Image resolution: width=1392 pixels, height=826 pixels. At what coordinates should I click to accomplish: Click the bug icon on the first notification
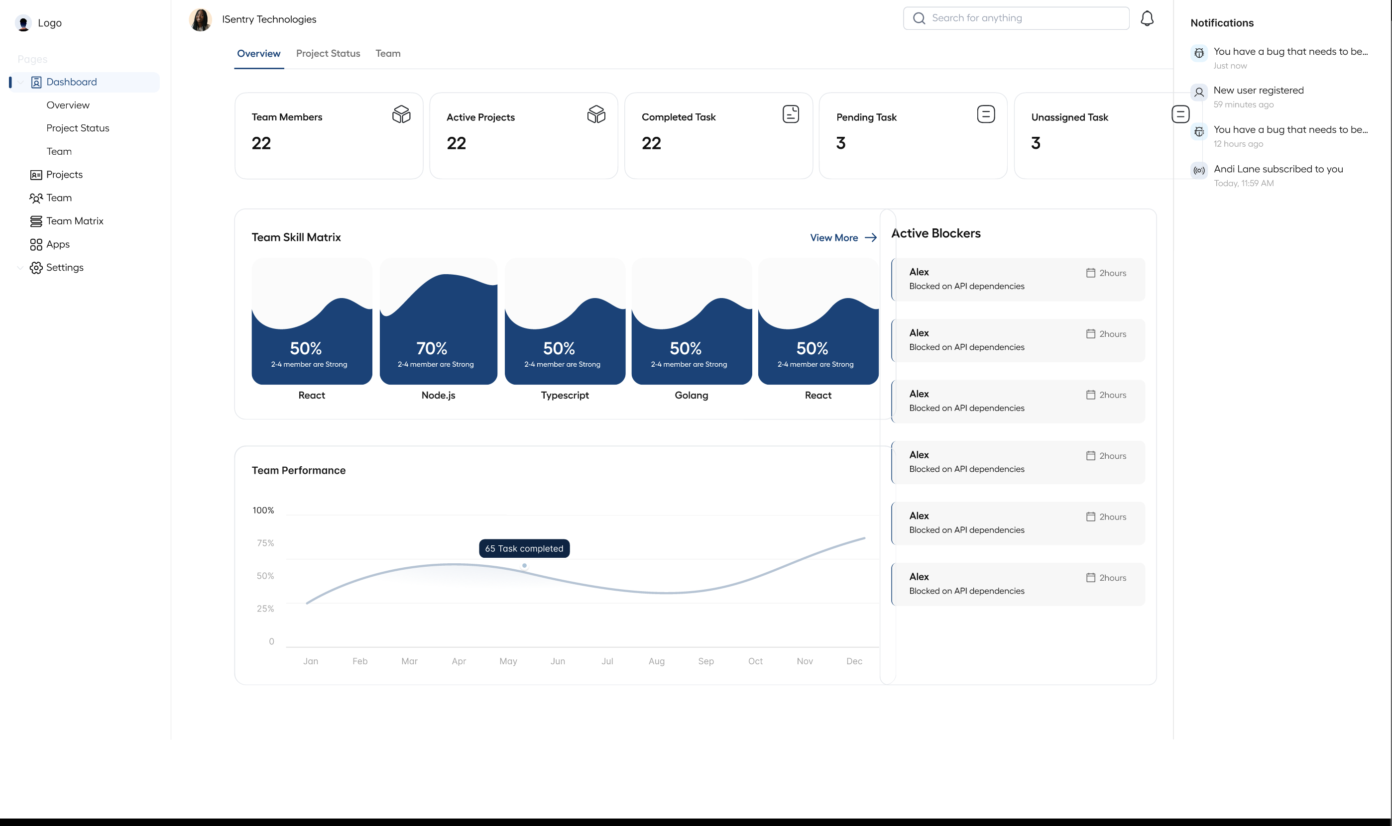[1199, 53]
